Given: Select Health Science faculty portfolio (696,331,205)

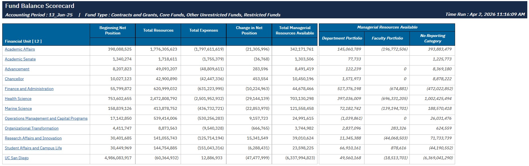Looking at the screenshot, I should point(394,99).
